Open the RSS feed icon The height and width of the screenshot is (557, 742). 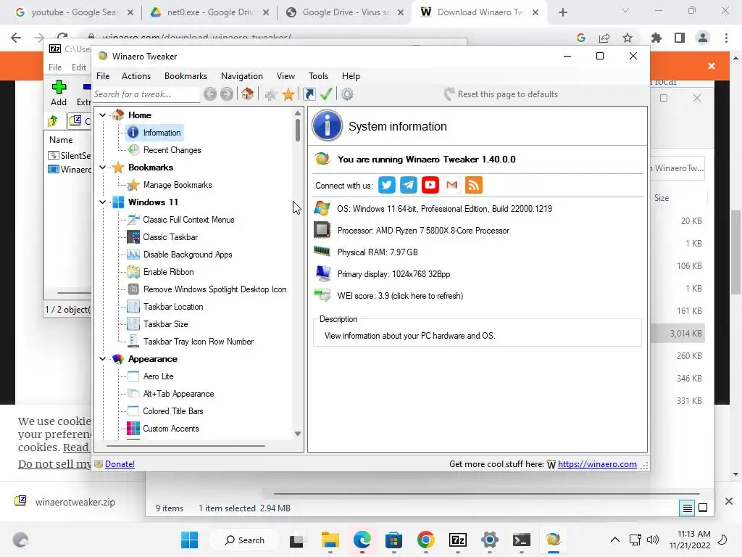474,185
